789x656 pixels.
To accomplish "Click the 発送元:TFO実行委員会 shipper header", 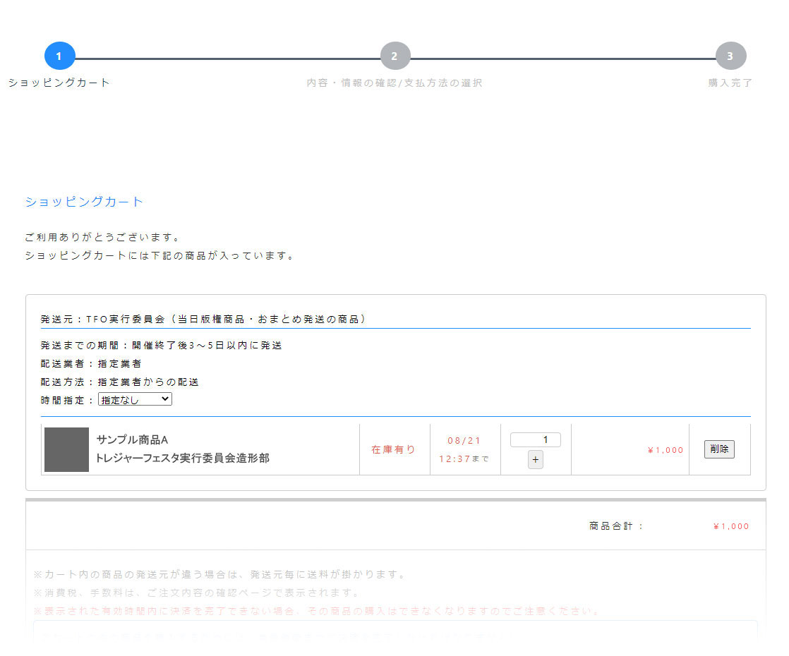I will pos(203,320).
